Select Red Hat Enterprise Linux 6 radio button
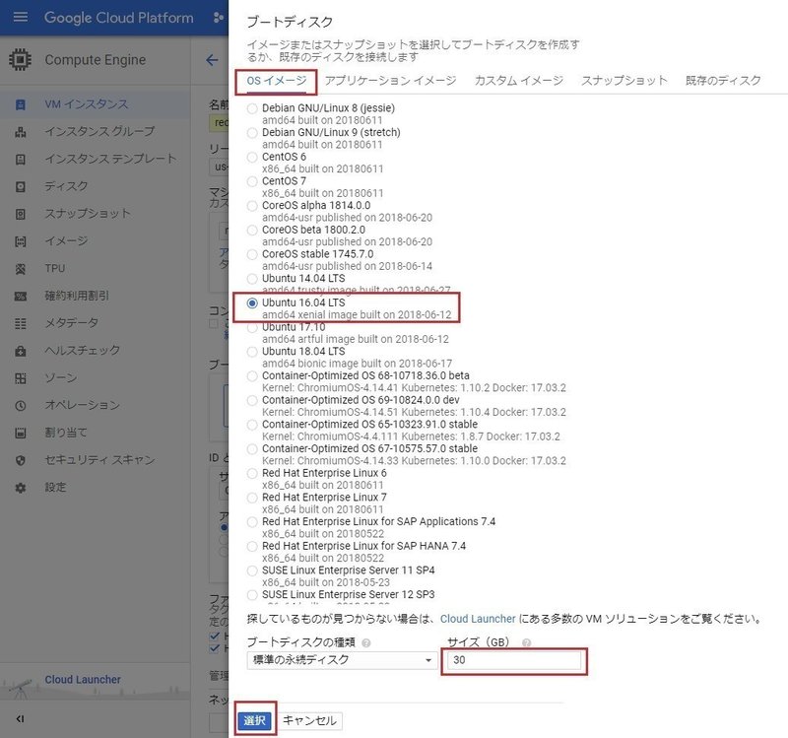 click(x=252, y=473)
